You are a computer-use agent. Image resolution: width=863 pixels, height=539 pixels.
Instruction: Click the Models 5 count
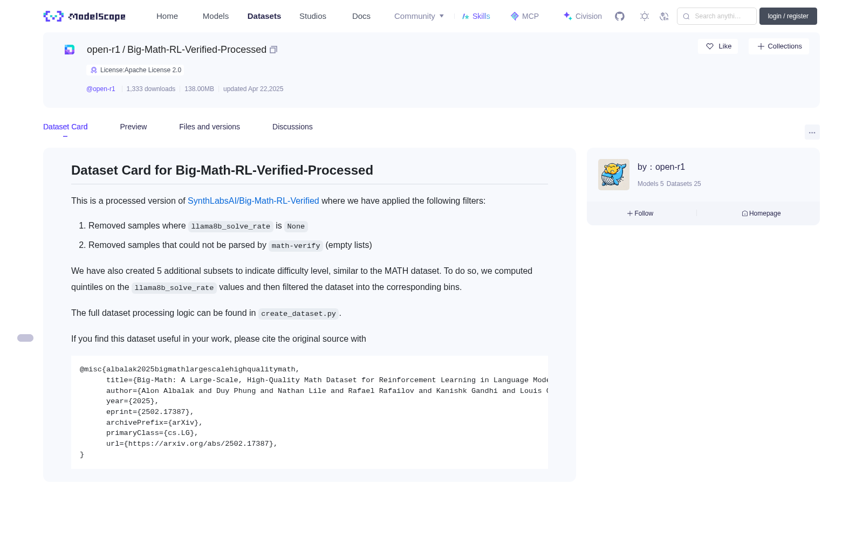[650, 184]
